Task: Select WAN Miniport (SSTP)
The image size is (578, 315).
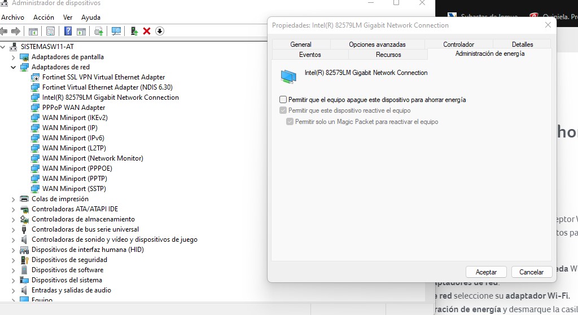Action: pos(74,188)
